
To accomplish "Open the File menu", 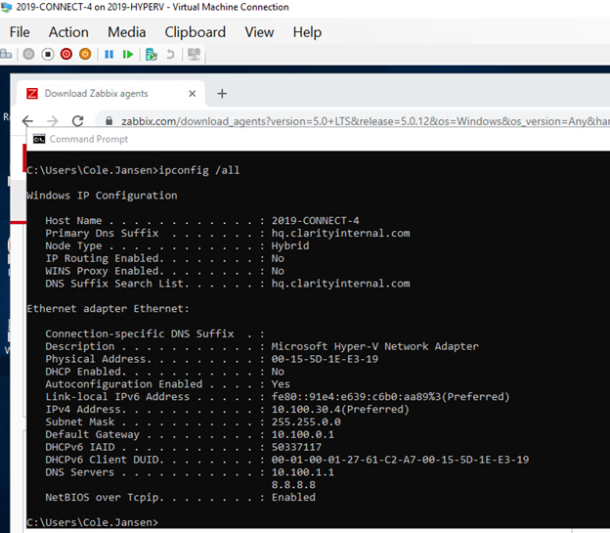I will [20, 32].
